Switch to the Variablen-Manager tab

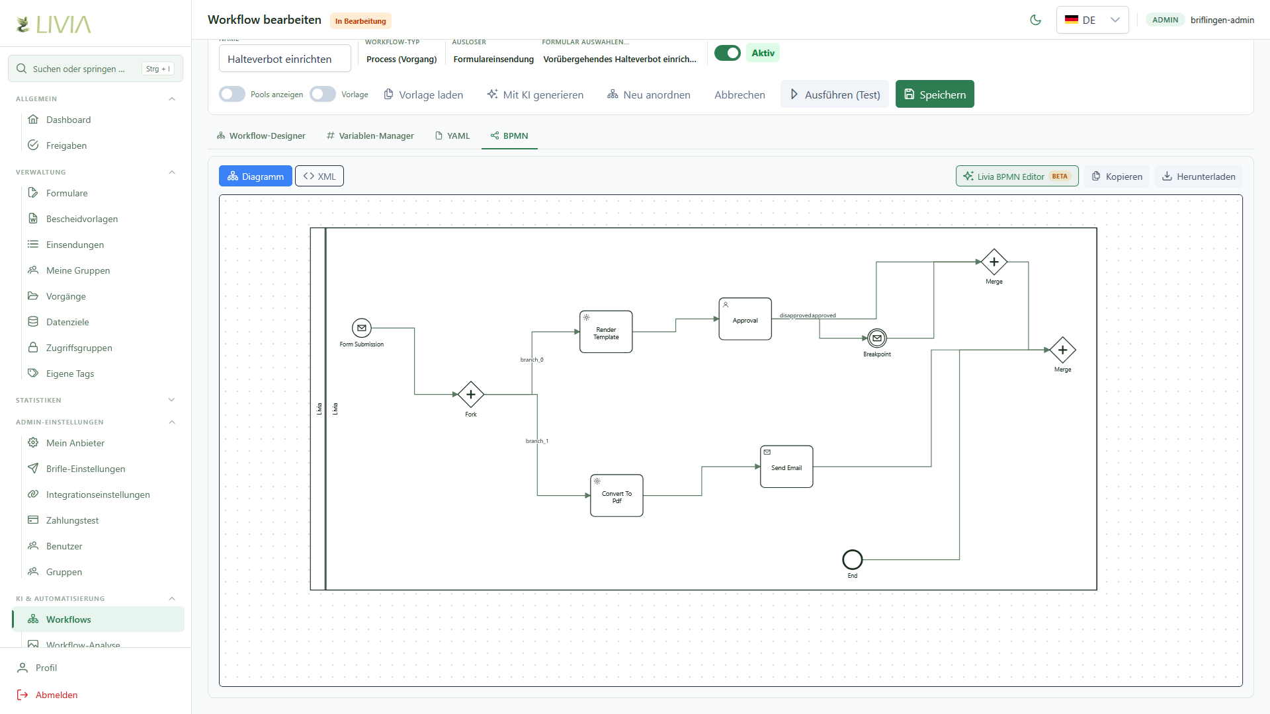370,136
